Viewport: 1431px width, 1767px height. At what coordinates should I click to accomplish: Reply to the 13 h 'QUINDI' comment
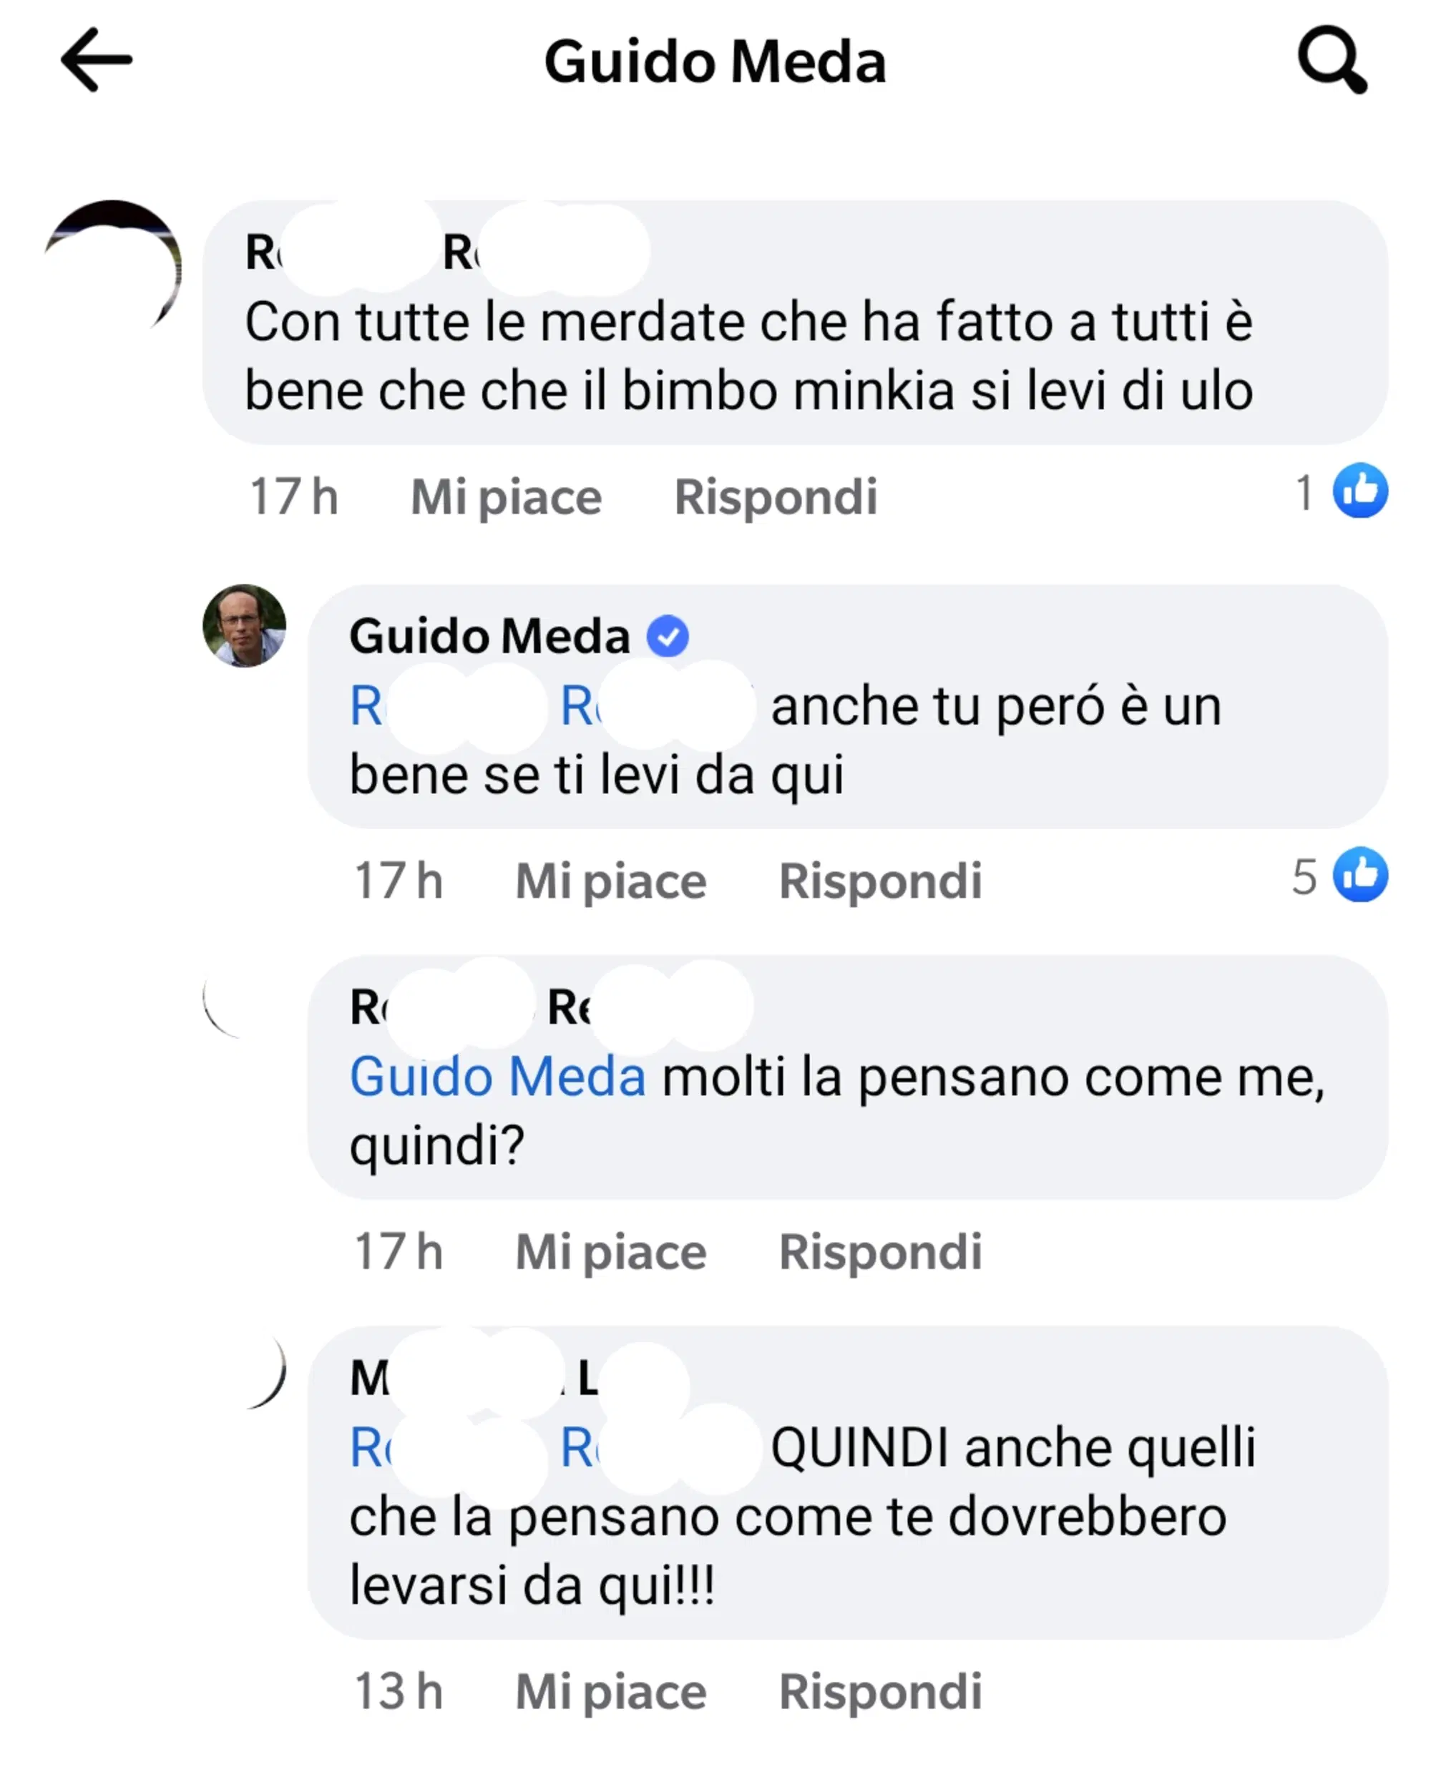click(x=879, y=1692)
